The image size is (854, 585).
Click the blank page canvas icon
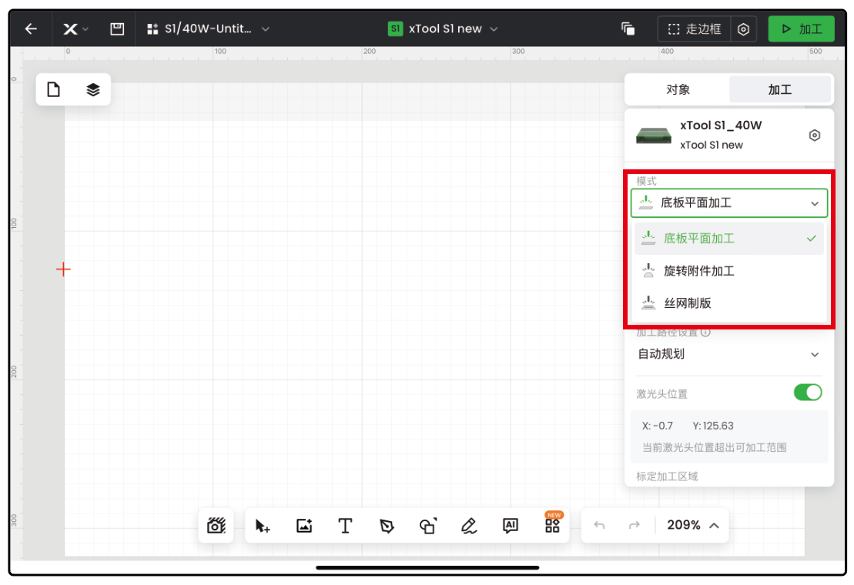tap(53, 90)
